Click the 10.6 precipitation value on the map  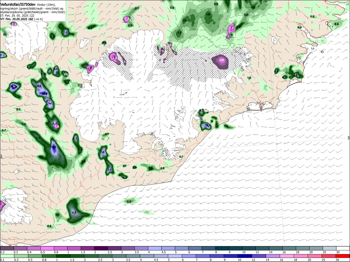click(x=53, y=147)
